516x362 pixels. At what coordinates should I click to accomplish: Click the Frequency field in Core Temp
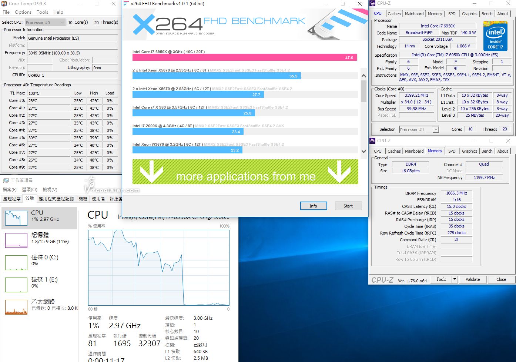[x=73, y=53]
